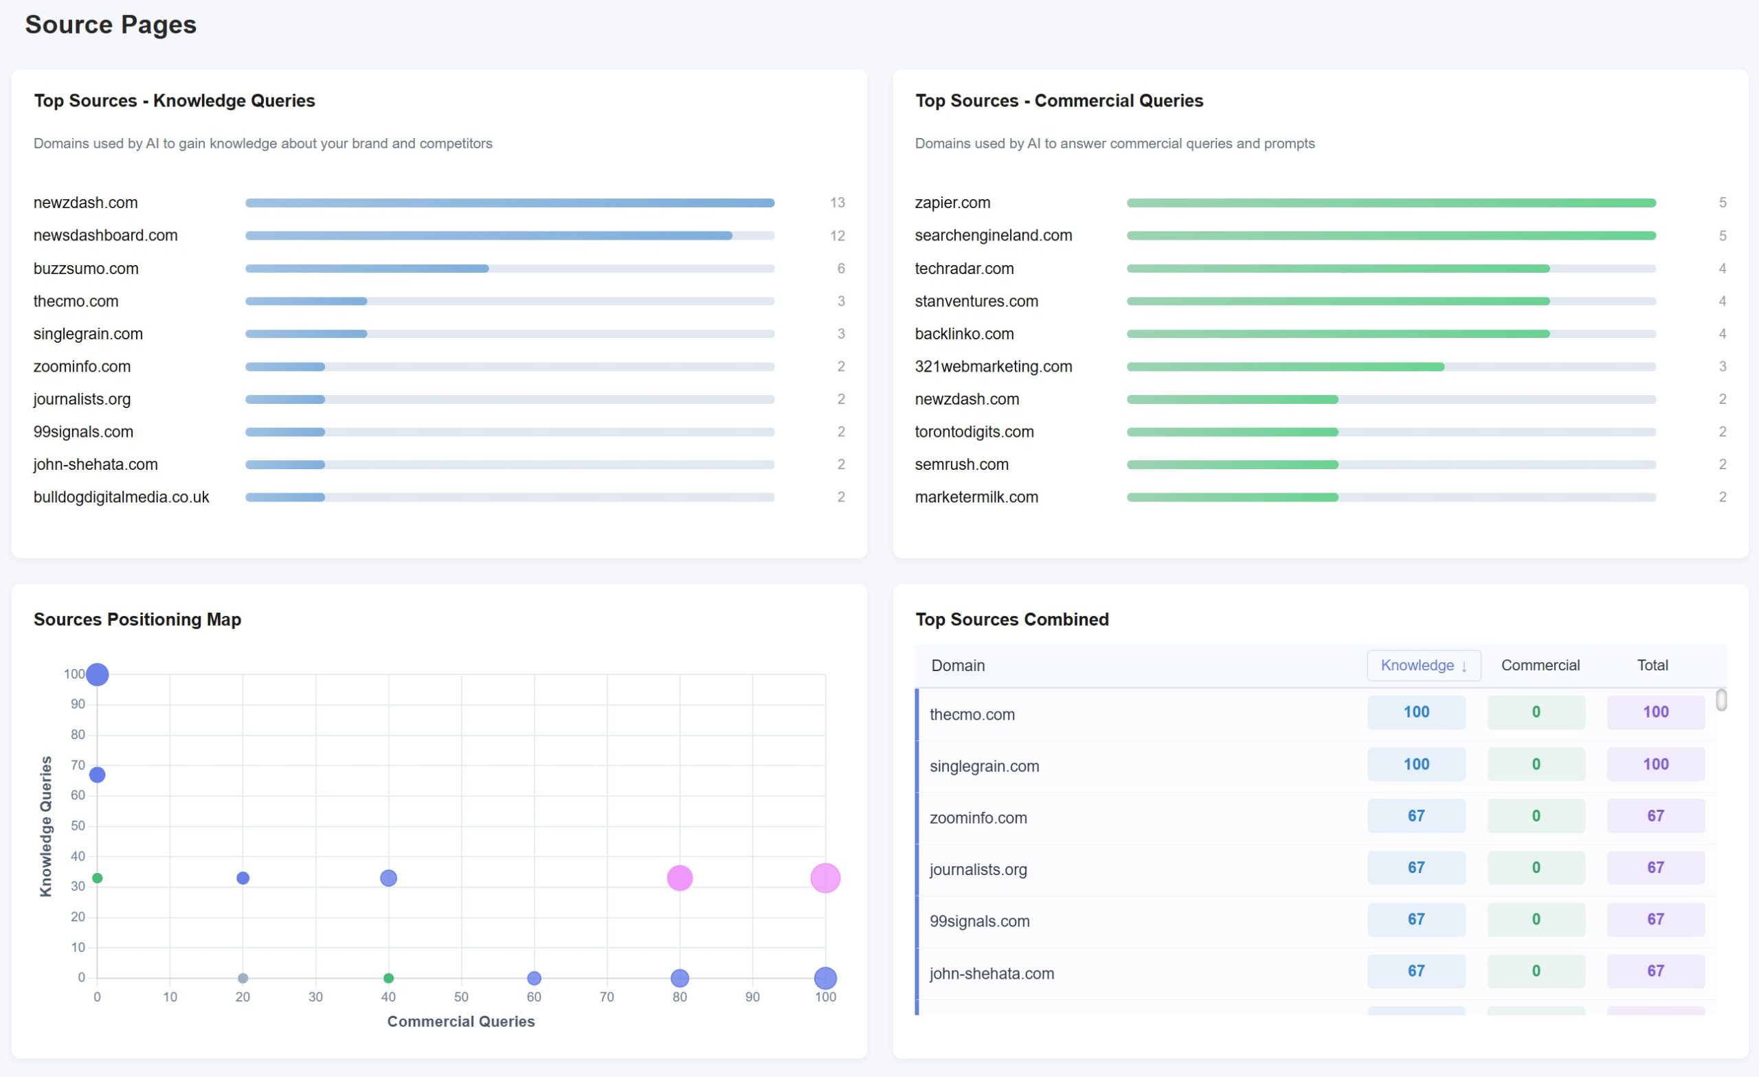The width and height of the screenshot is (1759, 1077).
Task: Sort table by the Total column
Action: 1651,665
